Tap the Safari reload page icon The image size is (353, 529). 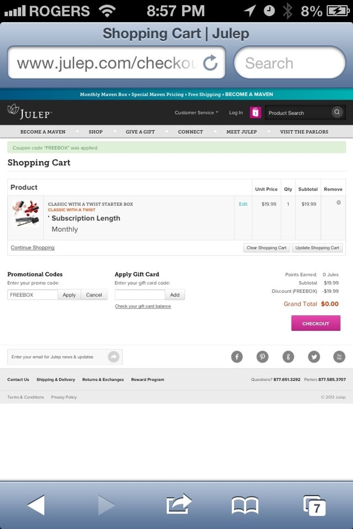coord(210,63)
